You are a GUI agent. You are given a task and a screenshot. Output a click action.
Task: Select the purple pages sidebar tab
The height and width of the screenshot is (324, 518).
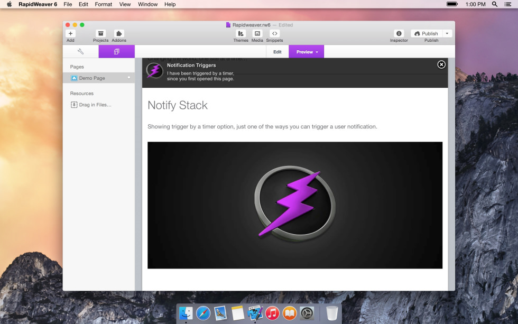(x=117, y=51)
